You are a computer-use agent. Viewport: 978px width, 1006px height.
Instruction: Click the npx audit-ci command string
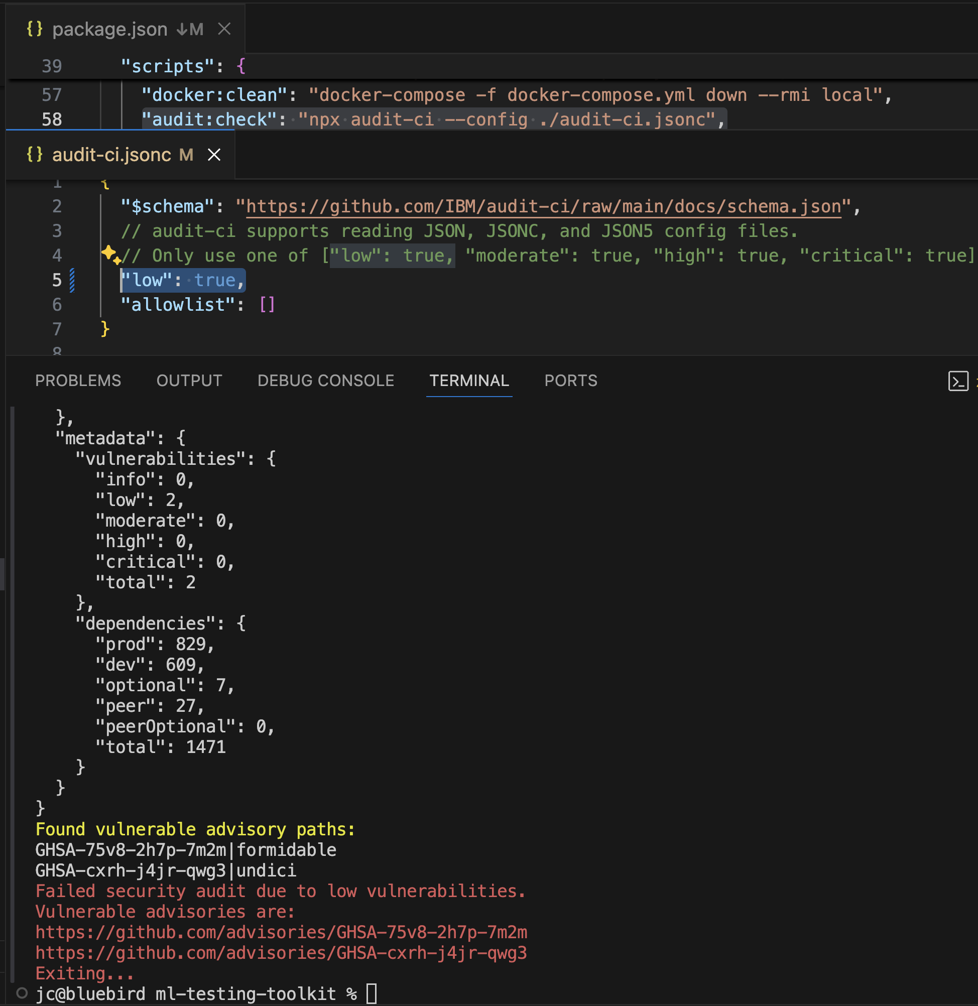coord(507,119)
